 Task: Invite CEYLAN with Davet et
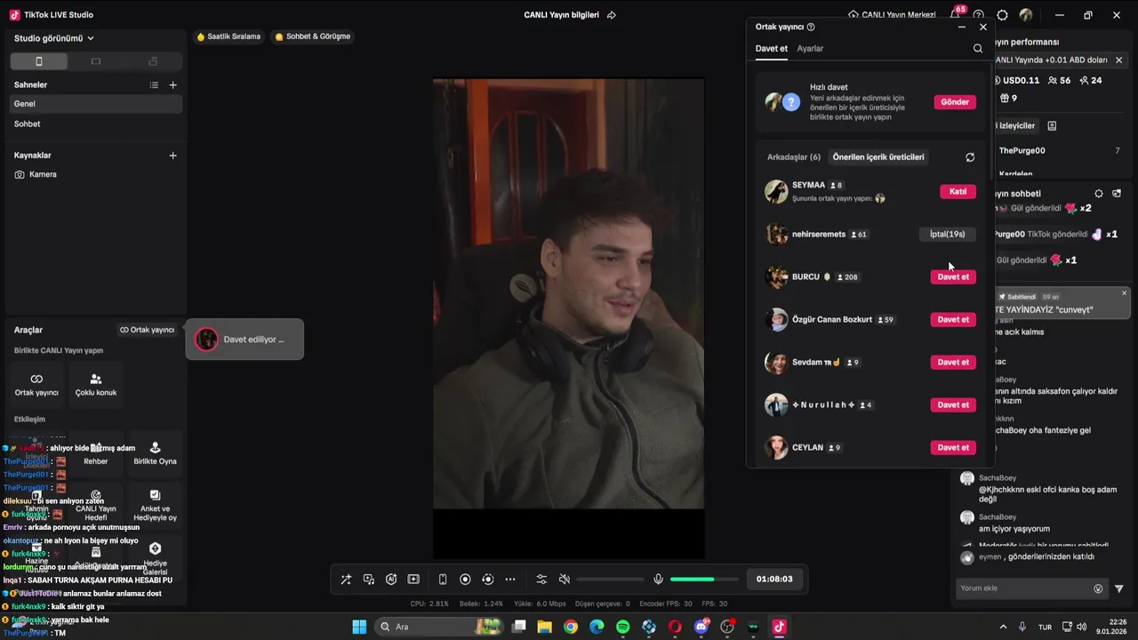953,448
